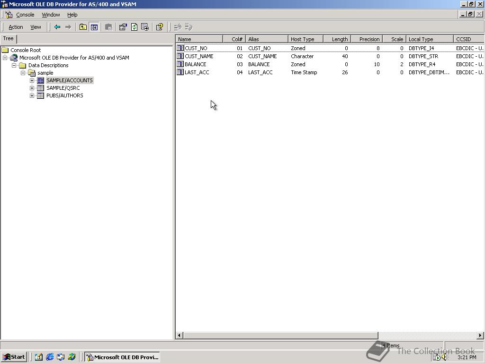Click the Data Descriptions folder icon
The image size is (485, 363).
(x=22, y=65)
